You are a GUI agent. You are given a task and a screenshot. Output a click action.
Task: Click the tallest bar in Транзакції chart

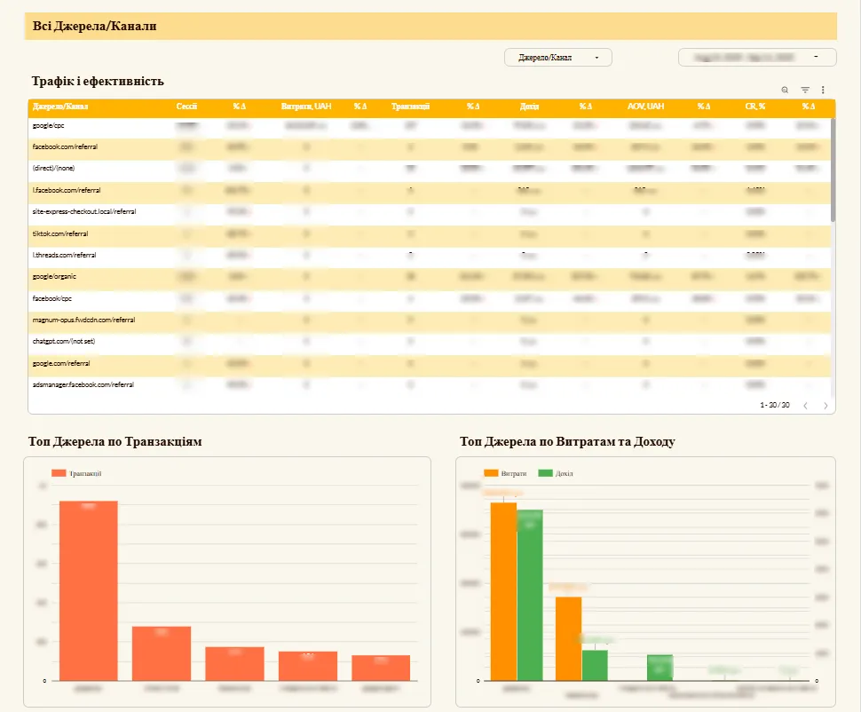(89, 590)
